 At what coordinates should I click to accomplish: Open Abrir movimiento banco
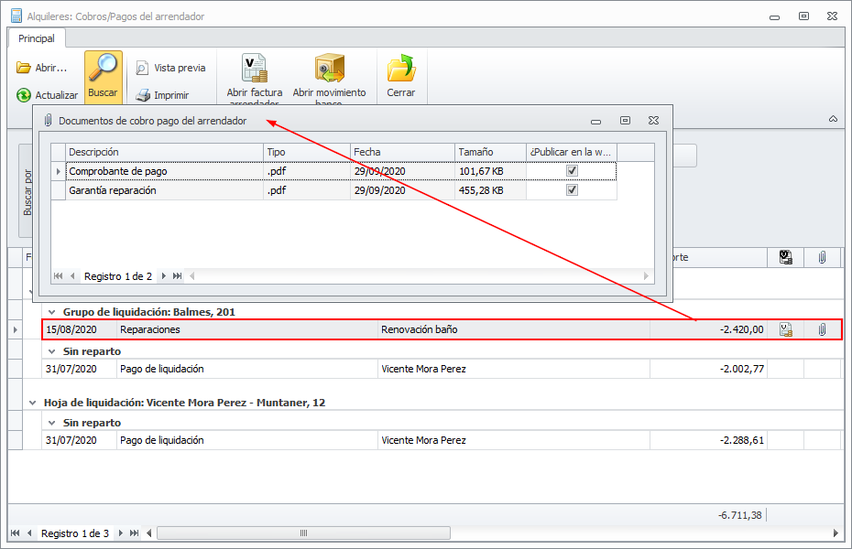329,78
